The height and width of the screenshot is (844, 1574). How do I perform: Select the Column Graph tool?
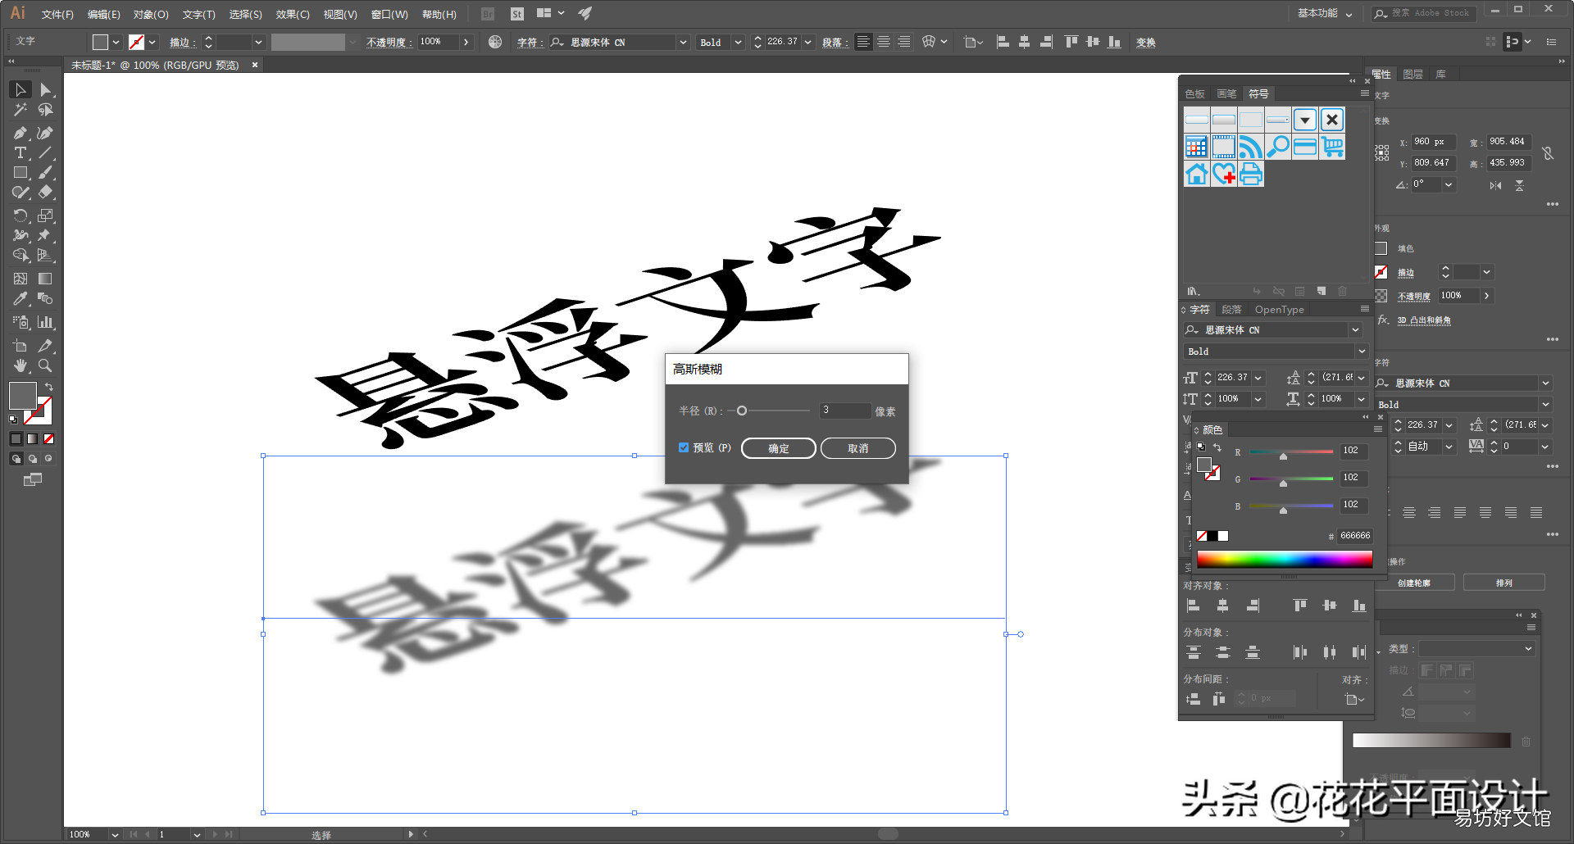point(46,322)
